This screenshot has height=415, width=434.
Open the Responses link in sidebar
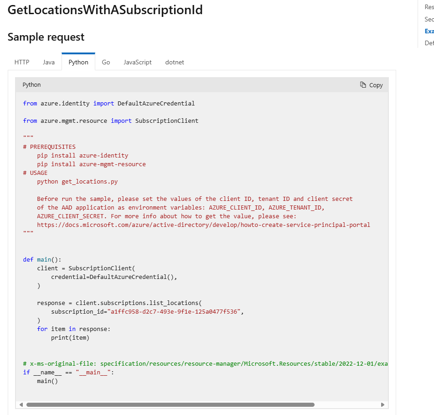429,7
